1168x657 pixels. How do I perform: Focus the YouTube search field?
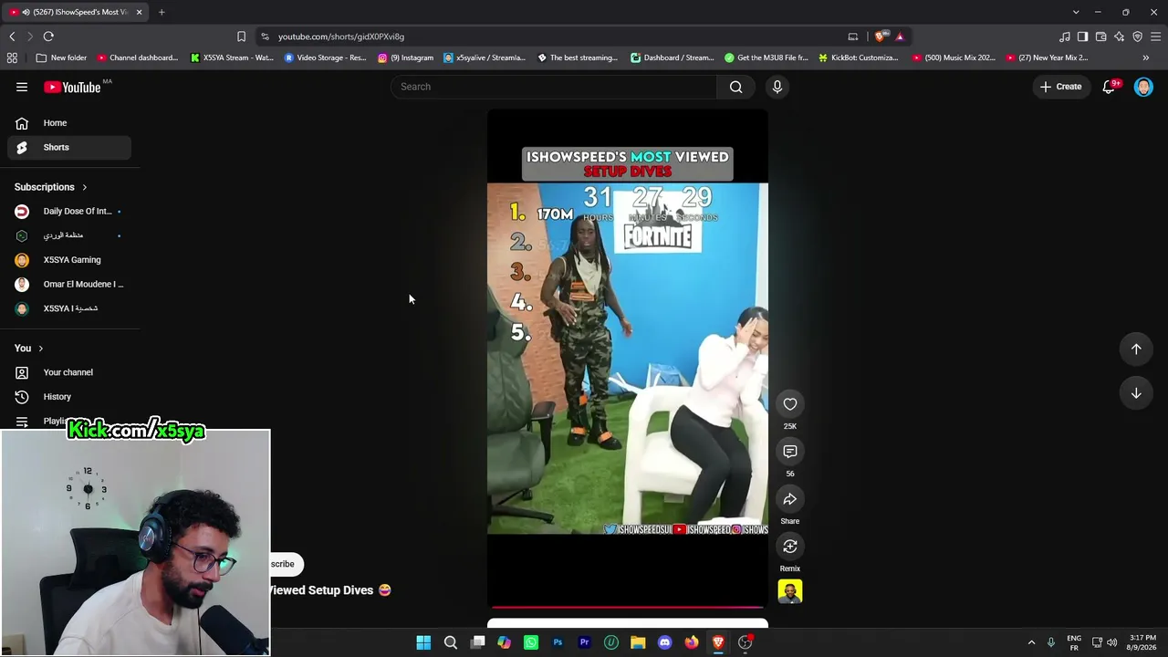click(554, 87)
